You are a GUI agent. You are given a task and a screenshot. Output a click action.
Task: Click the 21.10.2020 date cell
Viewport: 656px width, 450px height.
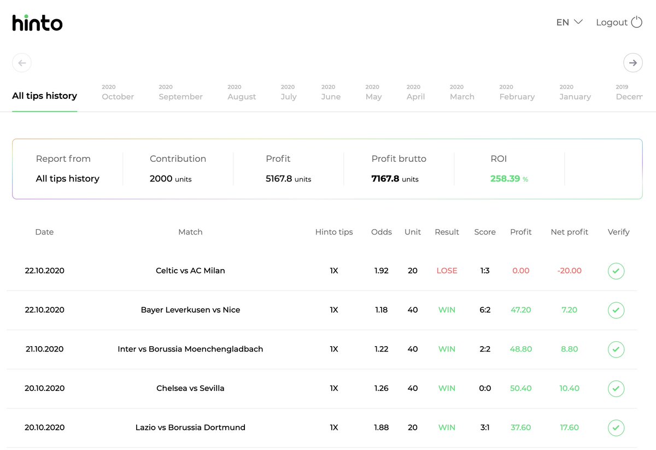coord(44,349)
